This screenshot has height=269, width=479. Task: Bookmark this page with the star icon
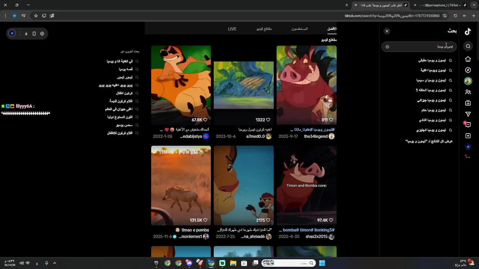point(36,16)
